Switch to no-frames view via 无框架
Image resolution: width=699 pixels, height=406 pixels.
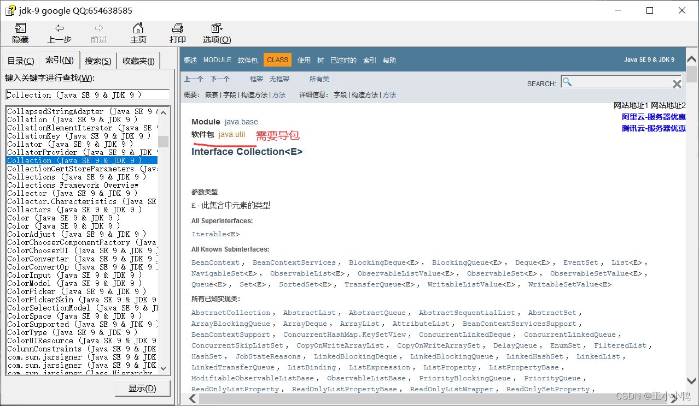pyautogui.click(x=279, y=78)
